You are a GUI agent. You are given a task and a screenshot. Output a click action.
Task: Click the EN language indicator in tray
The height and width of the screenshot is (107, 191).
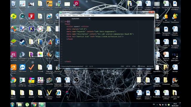pos(154,104)
